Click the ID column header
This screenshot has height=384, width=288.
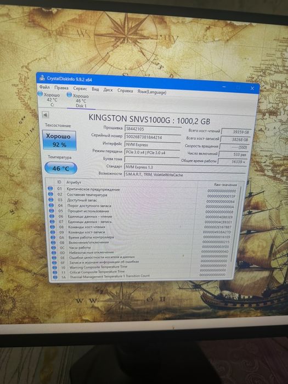tap(59, 182)
